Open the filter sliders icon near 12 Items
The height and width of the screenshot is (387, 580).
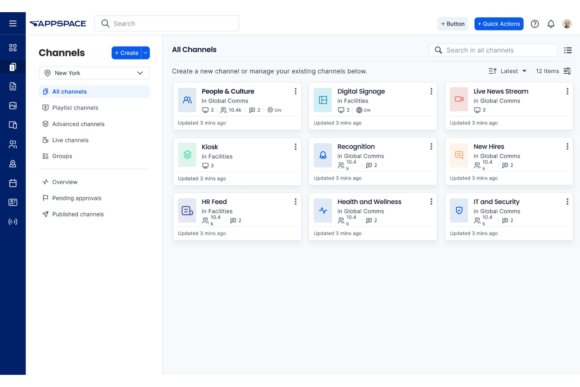[x=567, y=71]
